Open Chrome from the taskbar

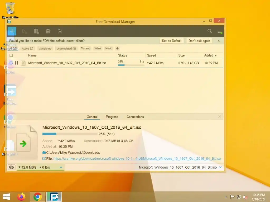[x=38, y=197]
